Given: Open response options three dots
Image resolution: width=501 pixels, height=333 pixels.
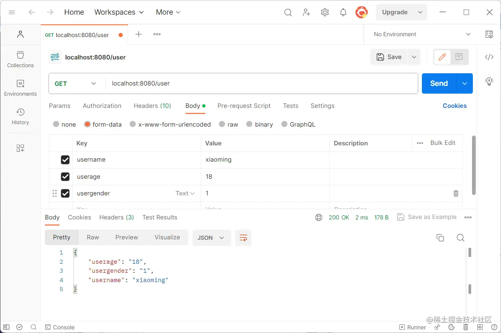Looking at the screenshot, I should (x=468, y=217).
